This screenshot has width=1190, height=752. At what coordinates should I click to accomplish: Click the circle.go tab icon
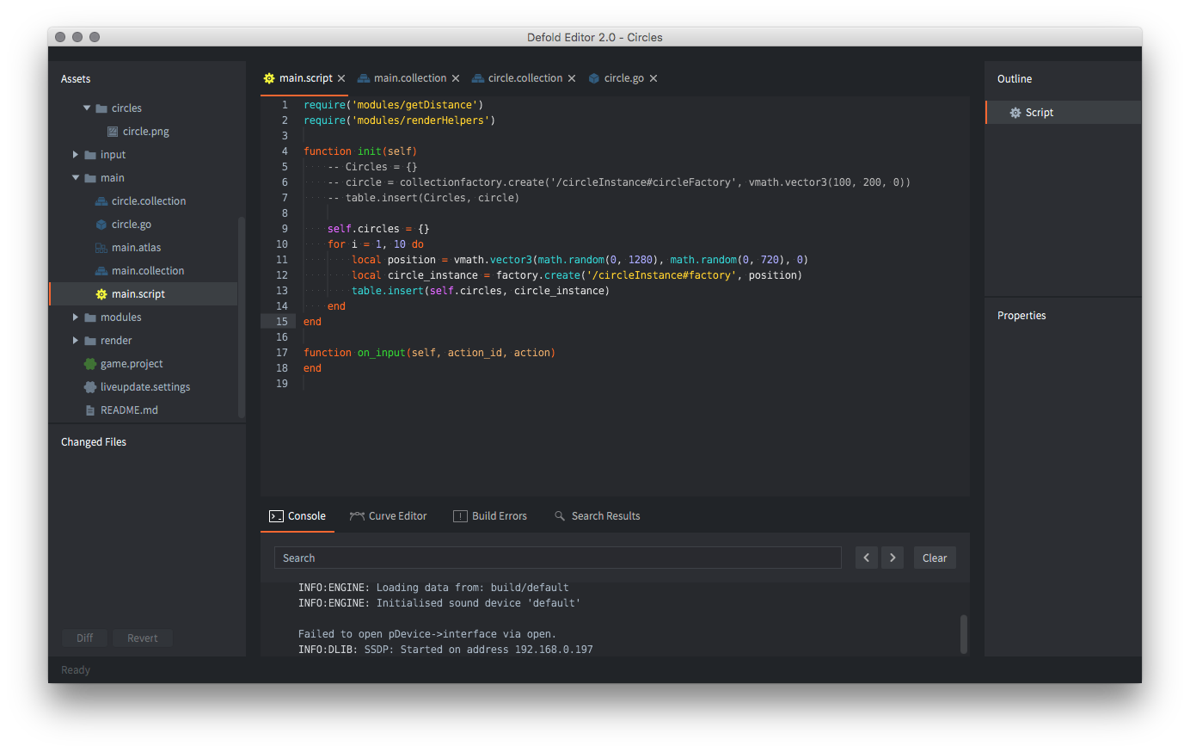(x=594, y=78)
